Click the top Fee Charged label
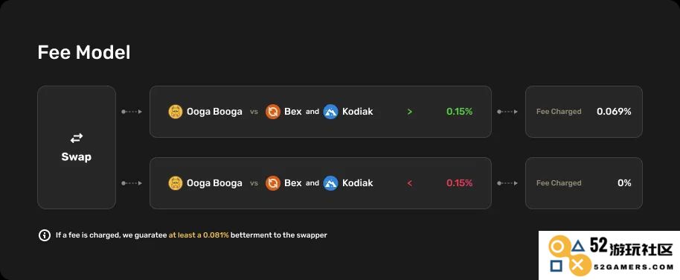 (x=559, y=112)
